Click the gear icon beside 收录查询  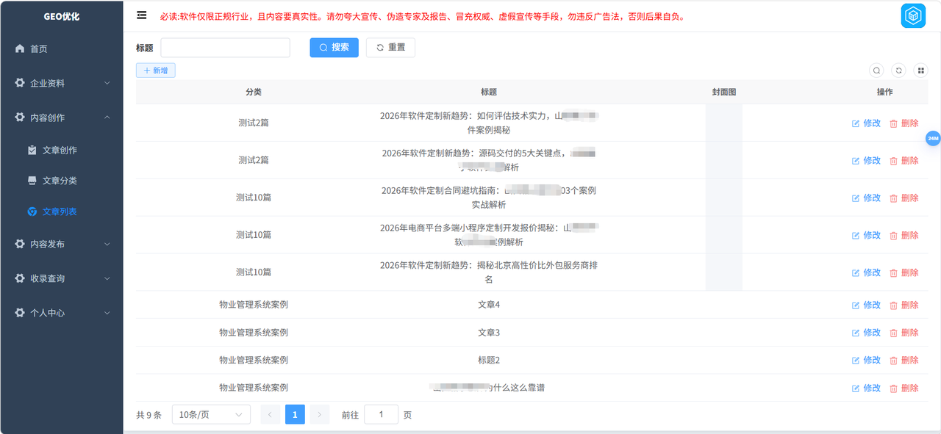[20, 278]
